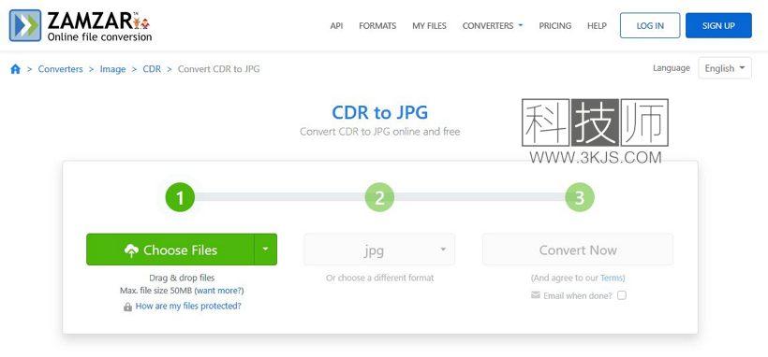
Task: Click Or choose a different format text
Action: click(379, 278)
